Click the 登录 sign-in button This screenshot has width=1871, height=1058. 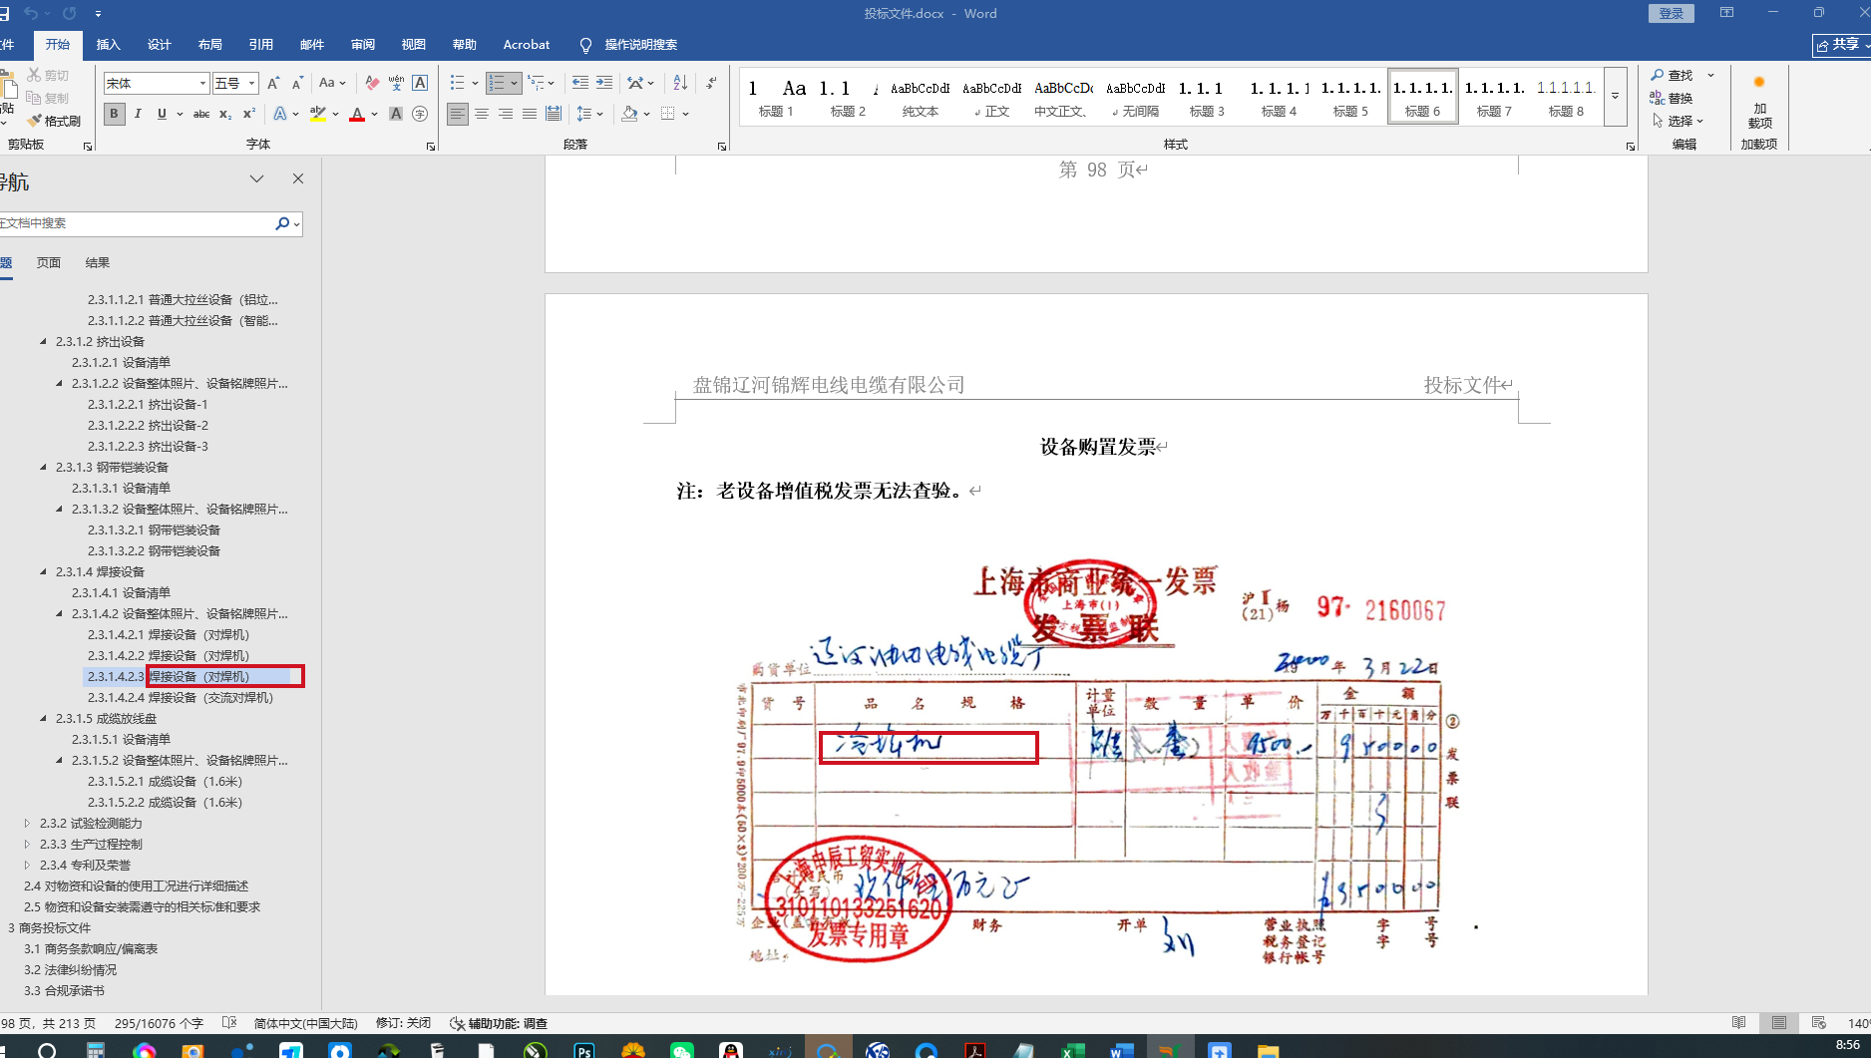tap(1672, 13)
